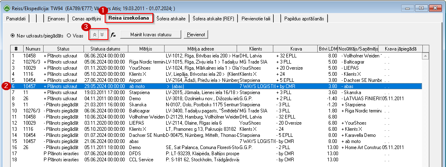446x167 pixels.
Task: Click the fx formula icon
Action: (x=113, y=35)
